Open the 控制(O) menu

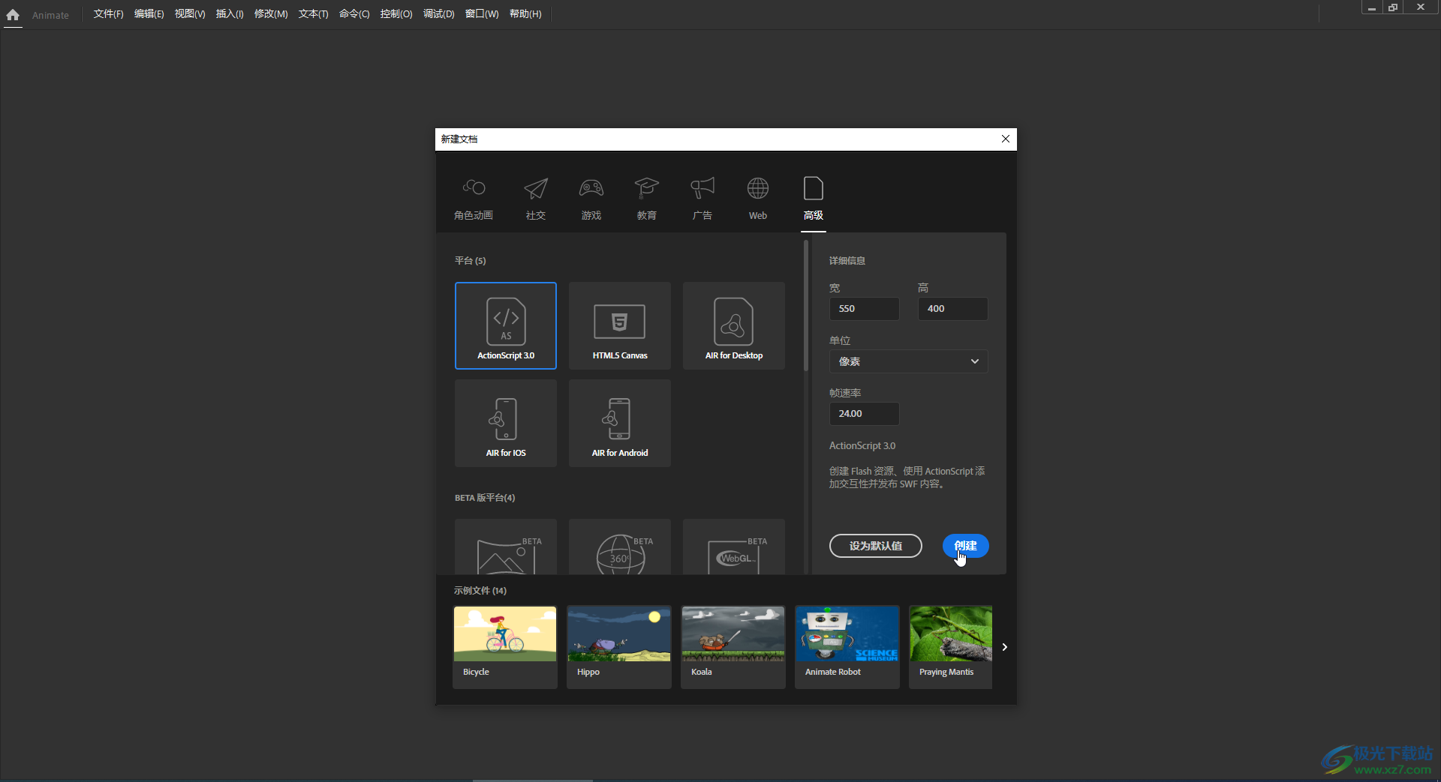[x=396, y=14]
